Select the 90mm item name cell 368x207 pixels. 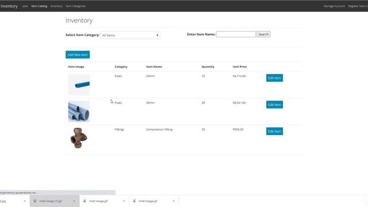(x=151, y=103)
